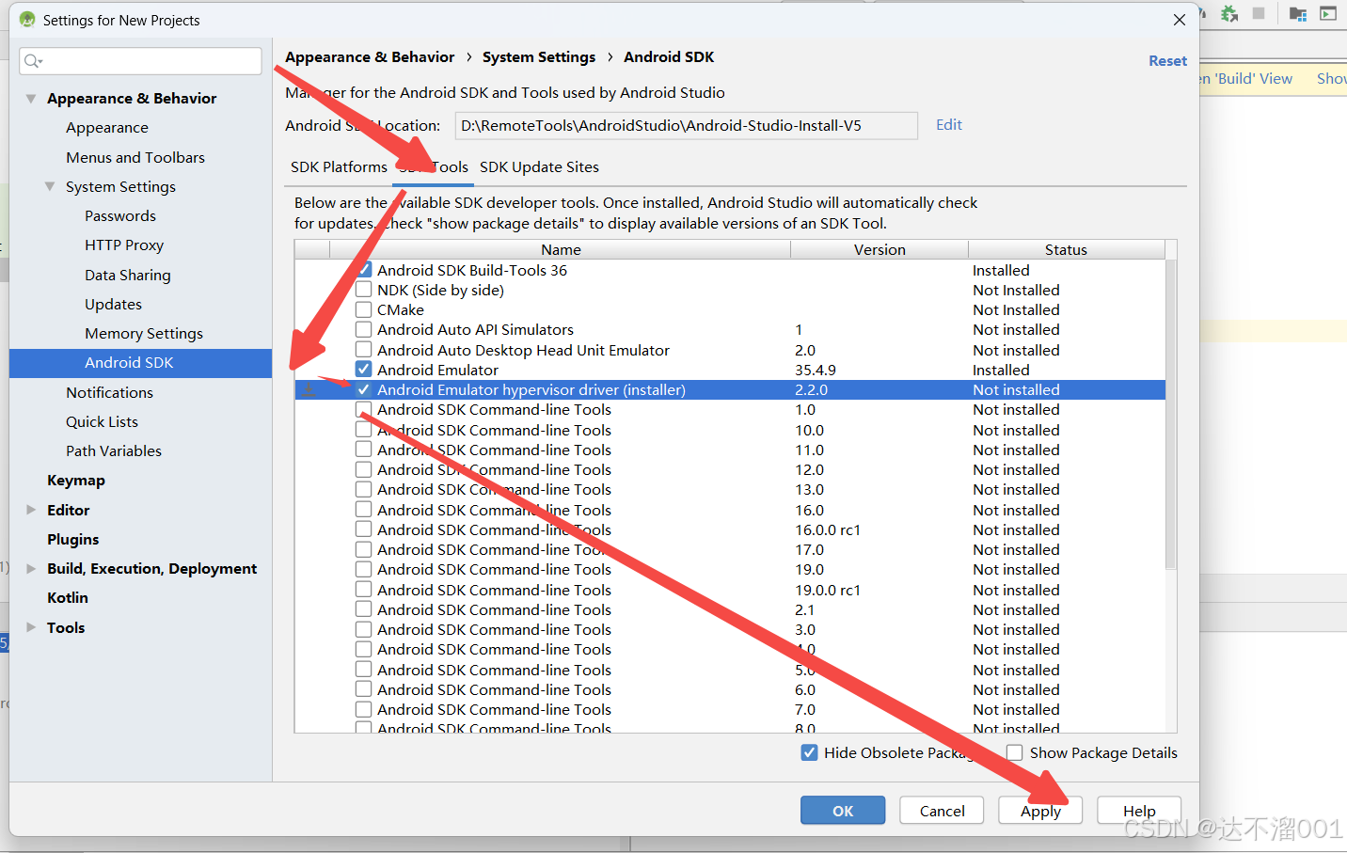
Task: Select the Command-line Tools 16.0 rc1 row
Action: click(730, 529)
